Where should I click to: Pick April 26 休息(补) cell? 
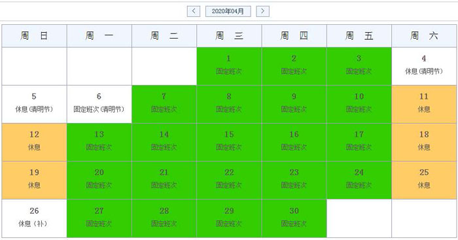pyautogui.click(x=35, y=218)
